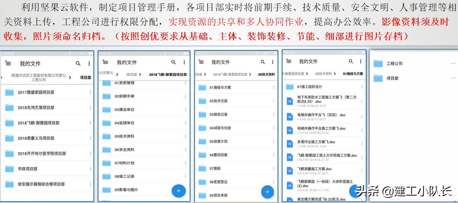Open the 08施工记录 folder
This screenshot has width=458, height=203.
coord(144,177)
